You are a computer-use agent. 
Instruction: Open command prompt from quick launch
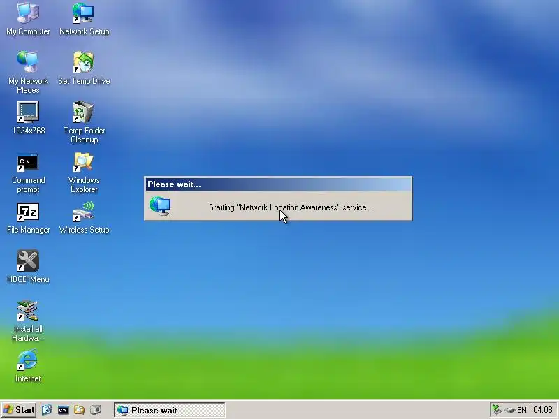(63, 410)
